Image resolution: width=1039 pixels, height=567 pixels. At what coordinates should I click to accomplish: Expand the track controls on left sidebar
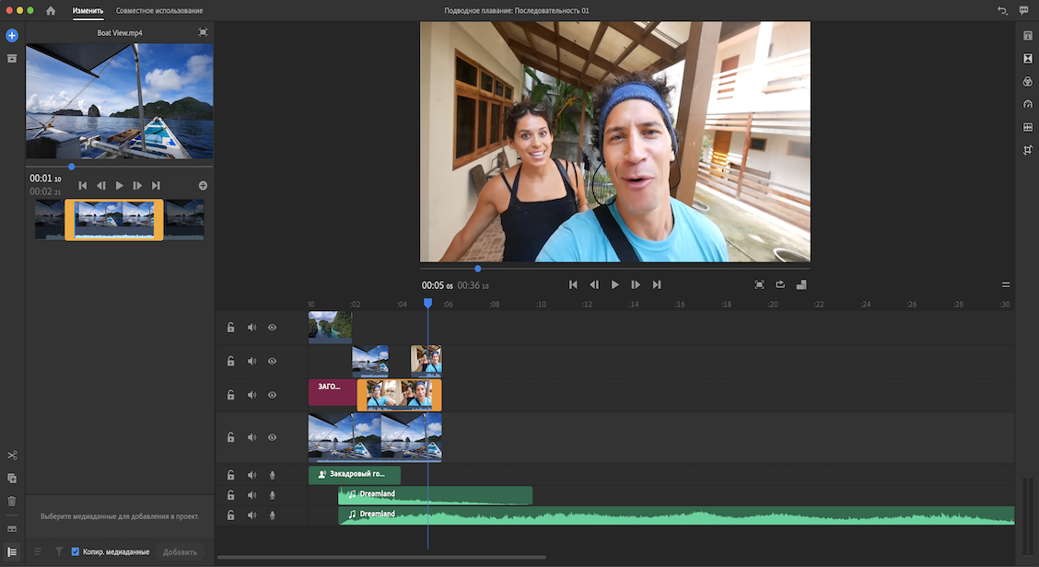[12, 551]
